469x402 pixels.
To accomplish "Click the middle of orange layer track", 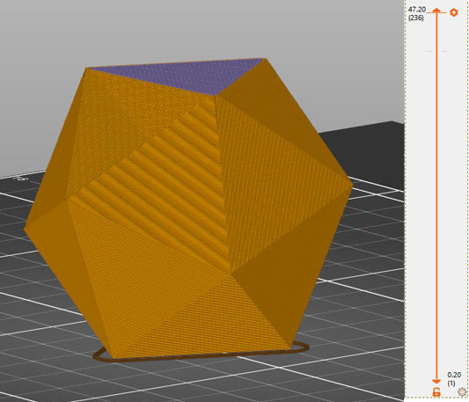I will tap(436, 196).
